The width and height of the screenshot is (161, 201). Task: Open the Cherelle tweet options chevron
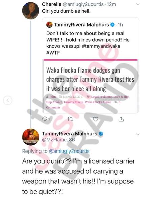click(138, 4)
